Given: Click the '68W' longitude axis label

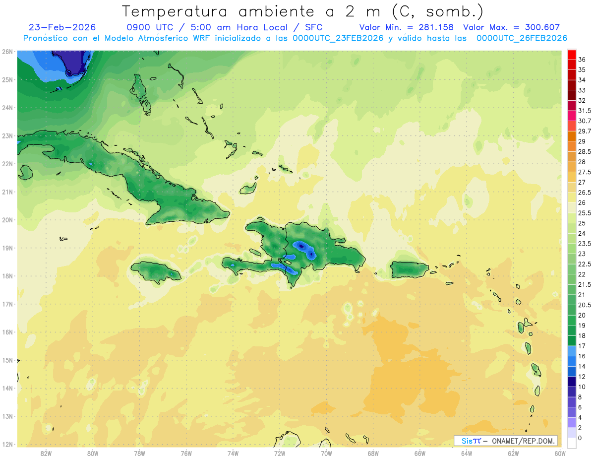Looking at the screenshot, I should [373, 453].
